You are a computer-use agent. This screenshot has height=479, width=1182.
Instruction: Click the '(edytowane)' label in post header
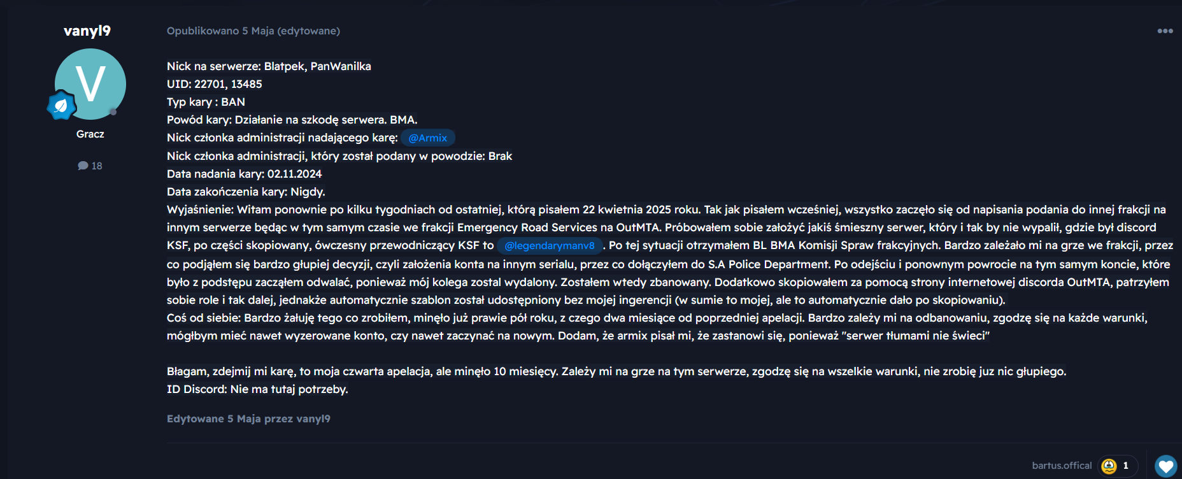click(309, 31)
